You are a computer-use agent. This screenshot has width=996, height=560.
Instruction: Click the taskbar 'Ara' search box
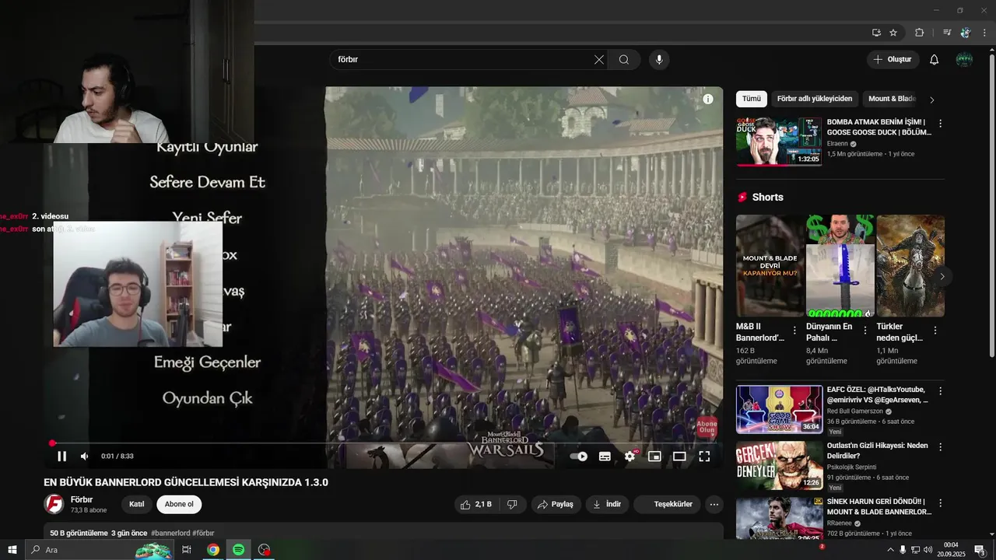(x=99, y=550)
